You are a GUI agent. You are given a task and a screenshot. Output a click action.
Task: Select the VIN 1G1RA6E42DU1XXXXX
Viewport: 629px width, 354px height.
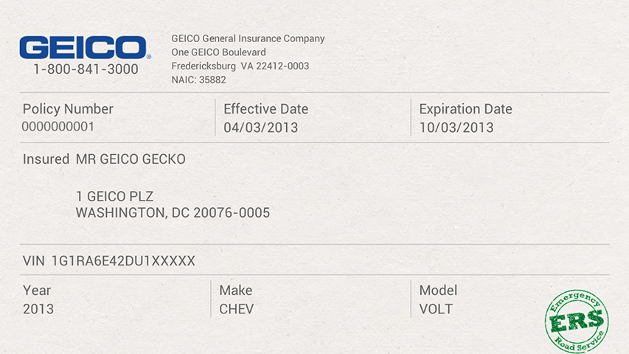[123, 261]
